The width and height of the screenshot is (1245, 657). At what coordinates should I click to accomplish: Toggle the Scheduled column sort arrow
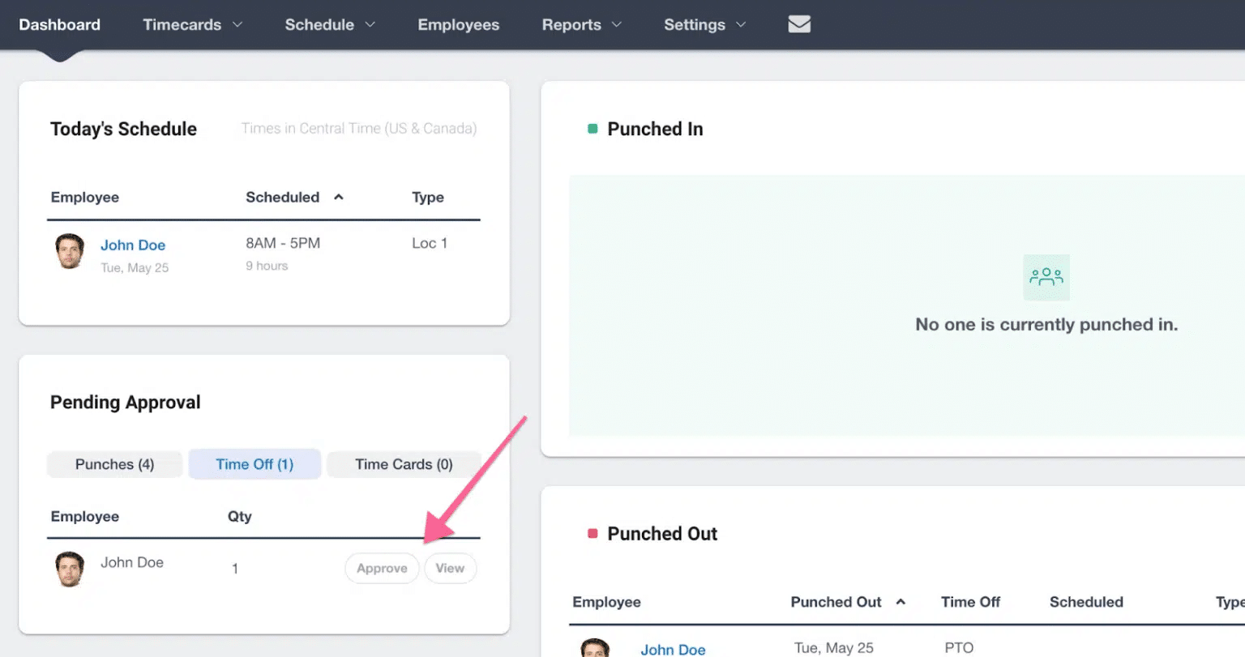339,197
